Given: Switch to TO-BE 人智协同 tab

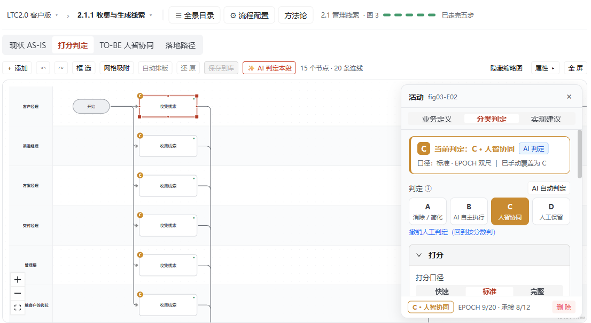Looking at the screenshot, I should coord(127,45).
